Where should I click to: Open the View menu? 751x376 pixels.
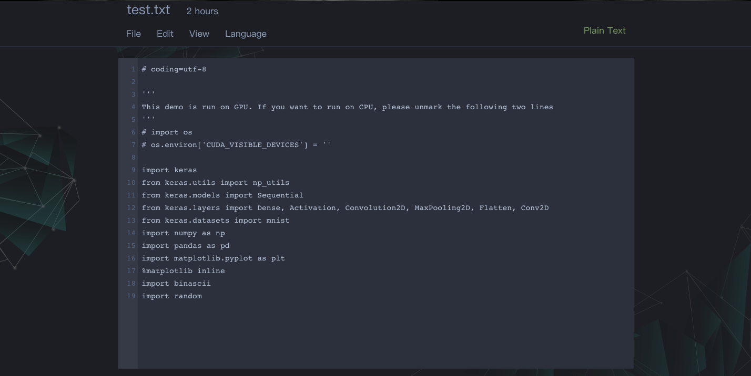click(199, 34)
